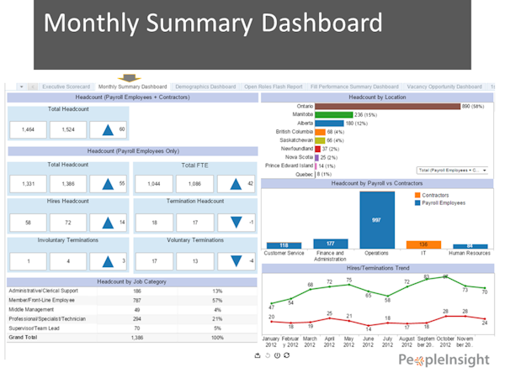
Task: Open the Open Roles Flash Report tab
Action: click(273, 87)
